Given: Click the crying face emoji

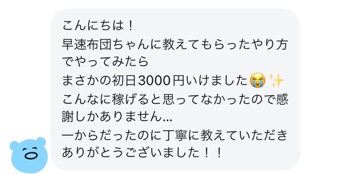Looking at the screenshot, I should point(258,81).
